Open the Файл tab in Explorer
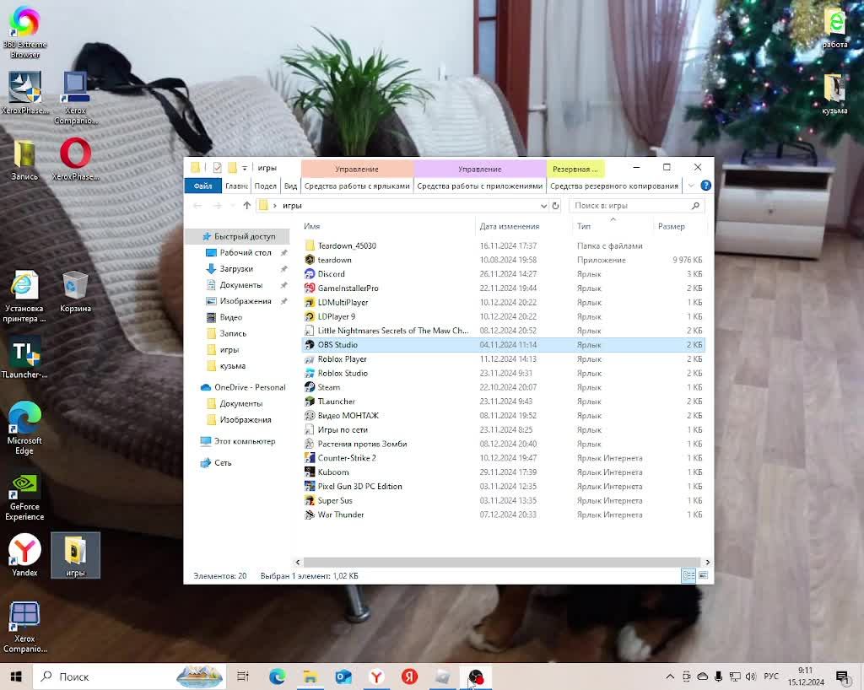This screenshot has width=864, height=690. [x=202, y=186]
